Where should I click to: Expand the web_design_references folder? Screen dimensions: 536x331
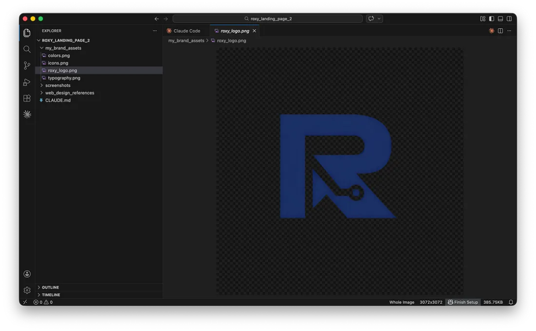click(x=69, y=93)
